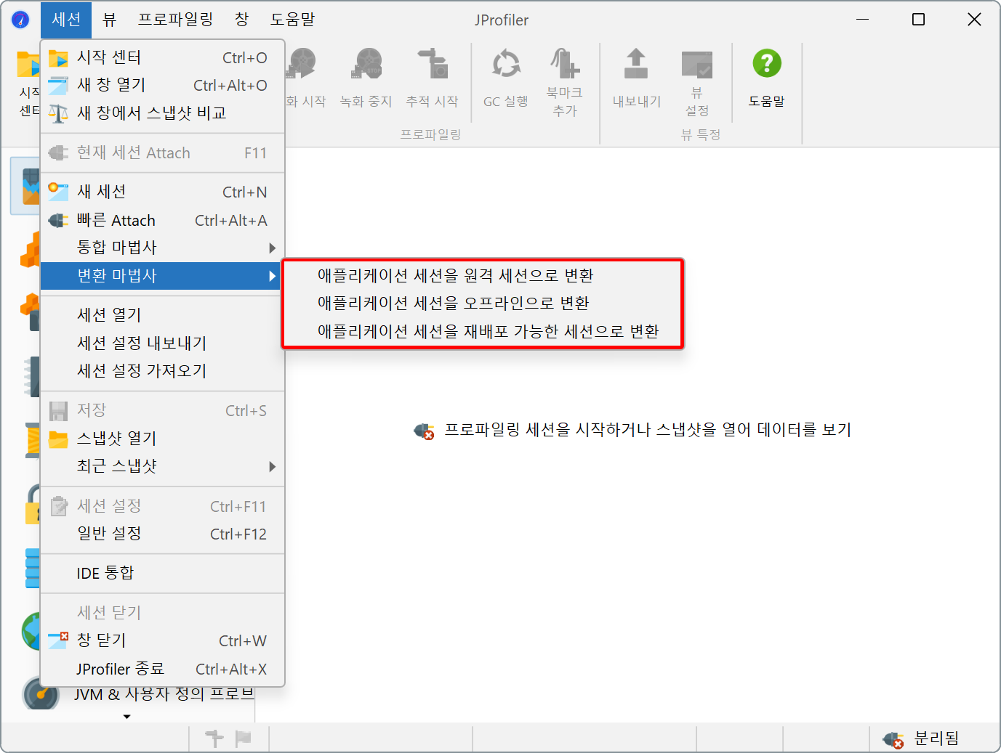Image resolution: width=1001 pixels, height=753 pixels.
Task: Open the 도움말 menu in menu bar
Action: pos(293,20)
